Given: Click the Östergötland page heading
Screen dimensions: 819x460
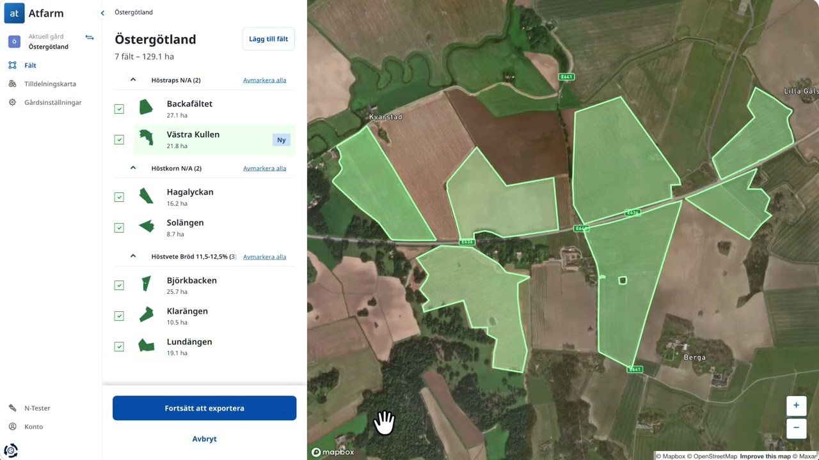Looking at the screenshot, I should click(155, 39).
